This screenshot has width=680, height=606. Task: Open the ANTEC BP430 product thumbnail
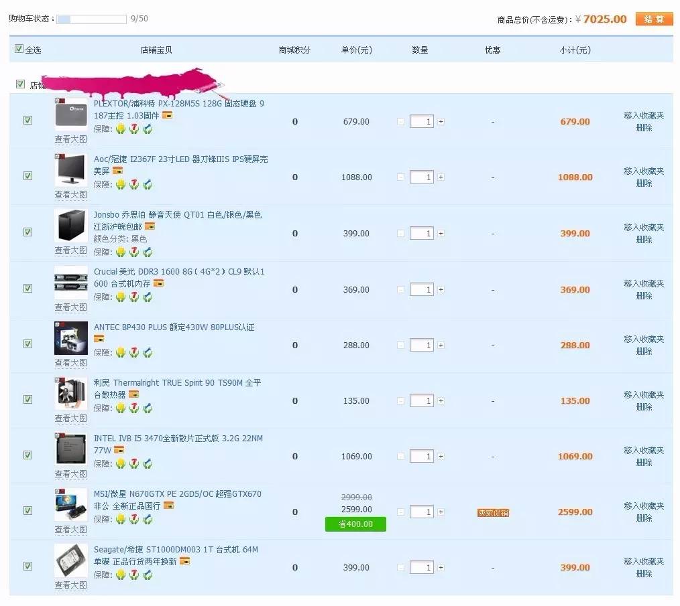(70, 338)
